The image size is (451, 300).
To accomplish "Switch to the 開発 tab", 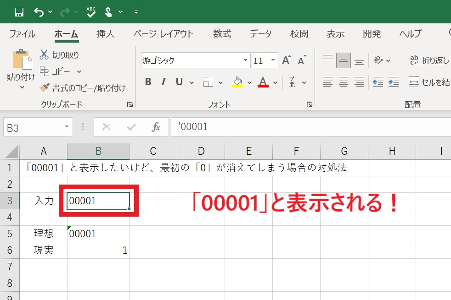I will (372, 34).
